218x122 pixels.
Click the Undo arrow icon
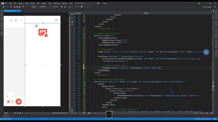(23, 7)
